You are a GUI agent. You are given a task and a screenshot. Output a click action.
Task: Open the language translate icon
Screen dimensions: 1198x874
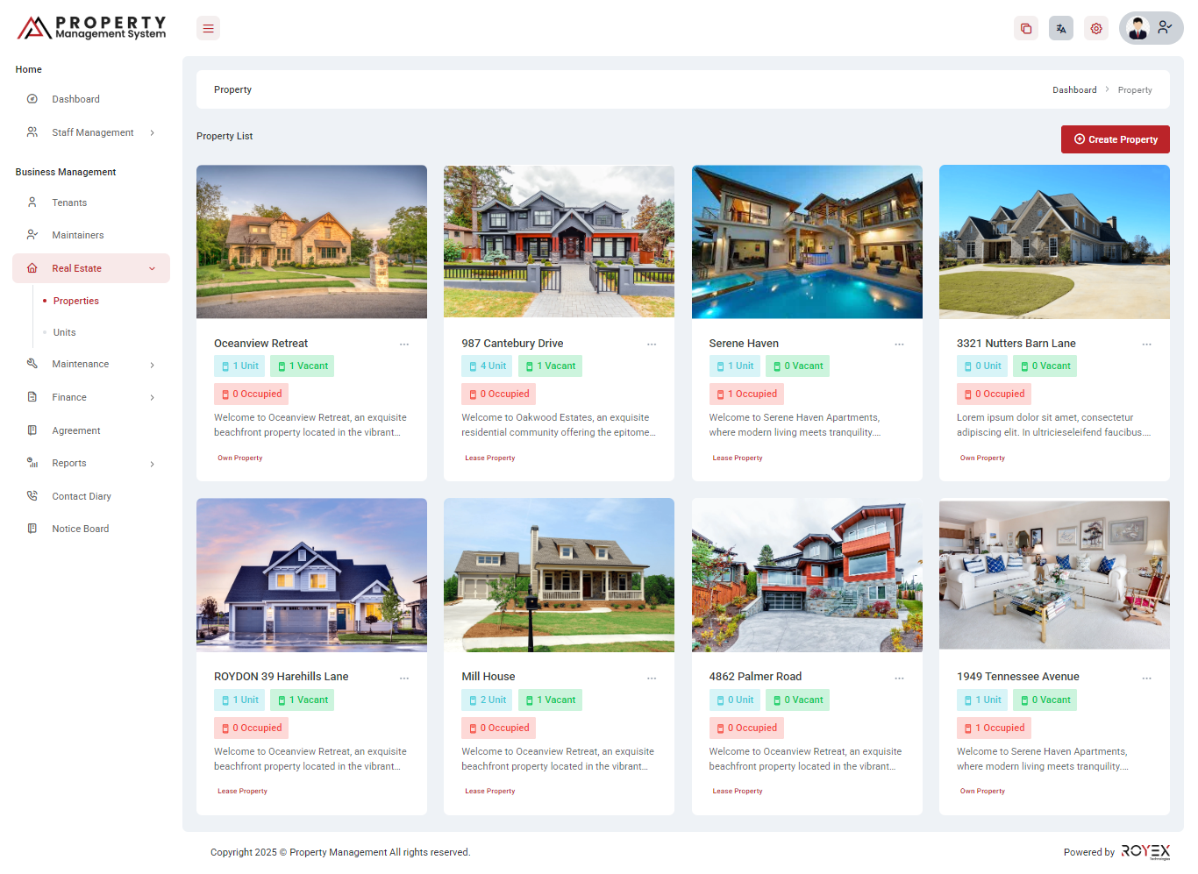(1061, 29)
